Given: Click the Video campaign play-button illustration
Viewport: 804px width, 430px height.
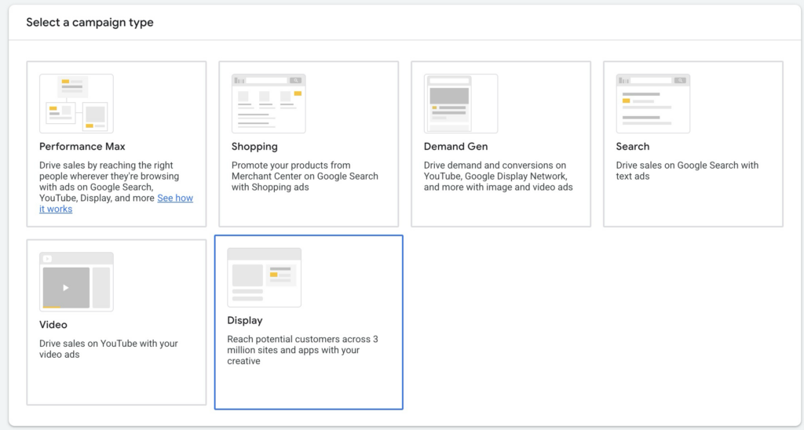Looking at the screenshot, I should [x=66, y=288].
